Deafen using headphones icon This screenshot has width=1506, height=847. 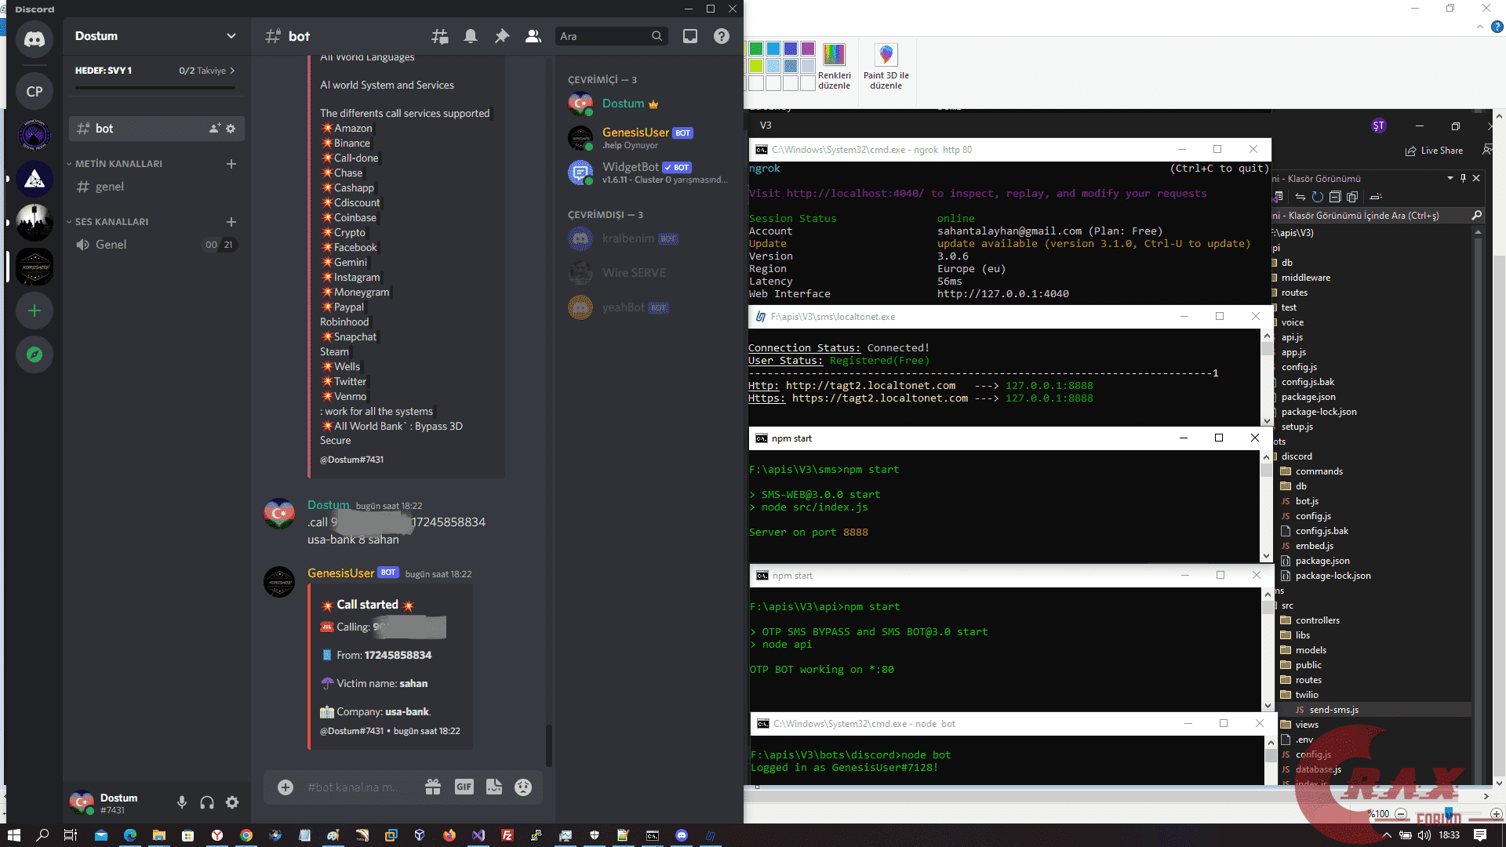pyautogui.click(x=207, y=802)
